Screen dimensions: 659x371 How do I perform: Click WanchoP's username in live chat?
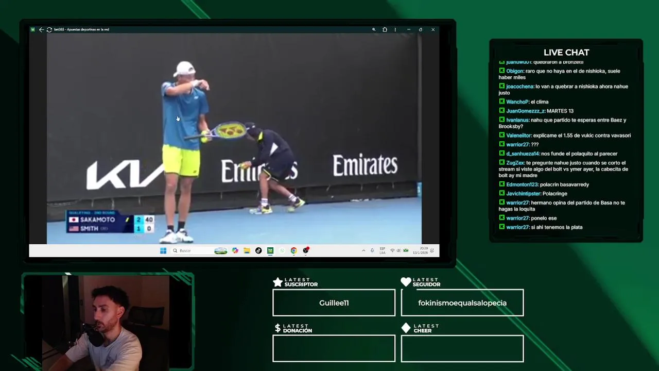pos(517,102)
